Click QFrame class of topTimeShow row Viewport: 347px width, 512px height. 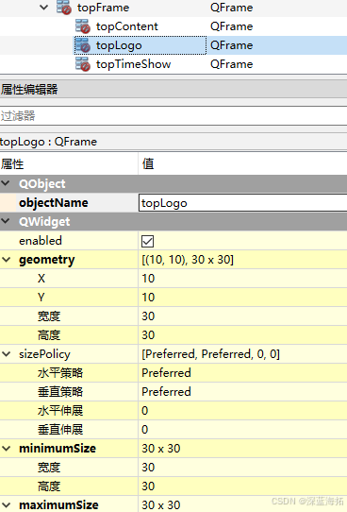231,64
